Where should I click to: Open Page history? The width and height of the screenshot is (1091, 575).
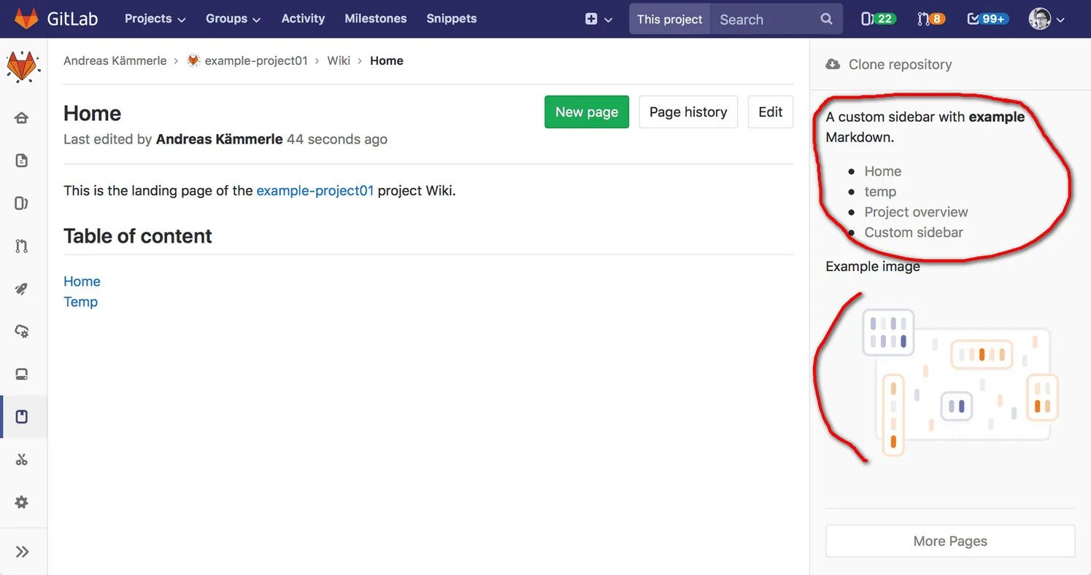688,112
